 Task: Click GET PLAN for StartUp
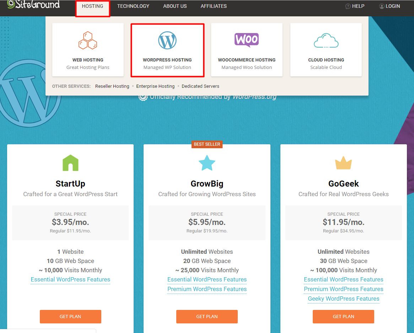[x=70, y=316]
